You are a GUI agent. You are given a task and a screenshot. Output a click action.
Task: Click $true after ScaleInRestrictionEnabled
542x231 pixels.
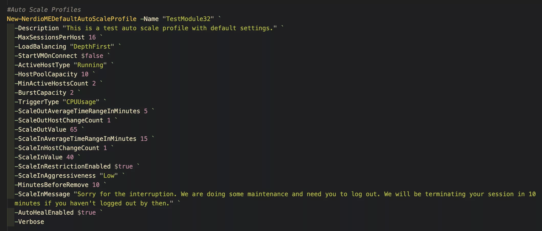[x=124, y=166]
